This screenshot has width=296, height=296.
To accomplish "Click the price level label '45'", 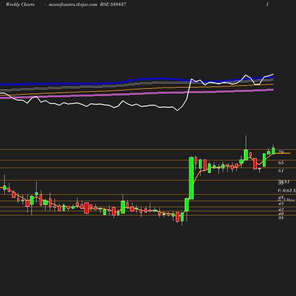I will [x=281, y=204].
